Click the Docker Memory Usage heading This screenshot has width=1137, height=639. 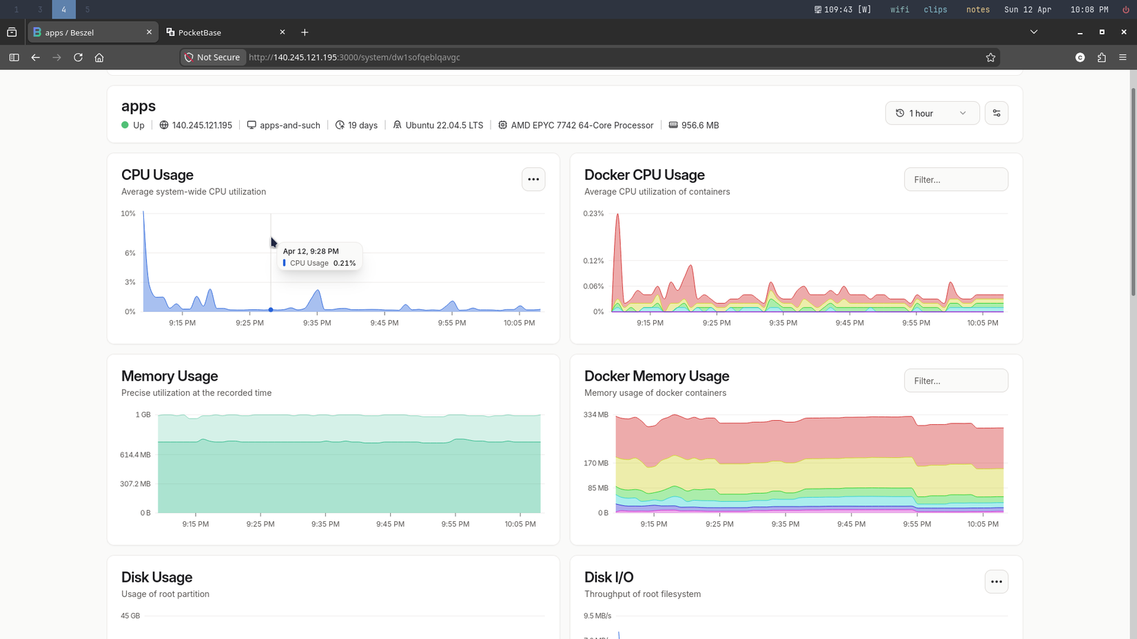pos(657,376)
